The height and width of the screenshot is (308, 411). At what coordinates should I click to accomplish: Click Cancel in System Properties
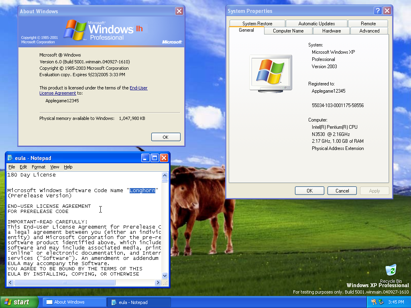[342, 190]
